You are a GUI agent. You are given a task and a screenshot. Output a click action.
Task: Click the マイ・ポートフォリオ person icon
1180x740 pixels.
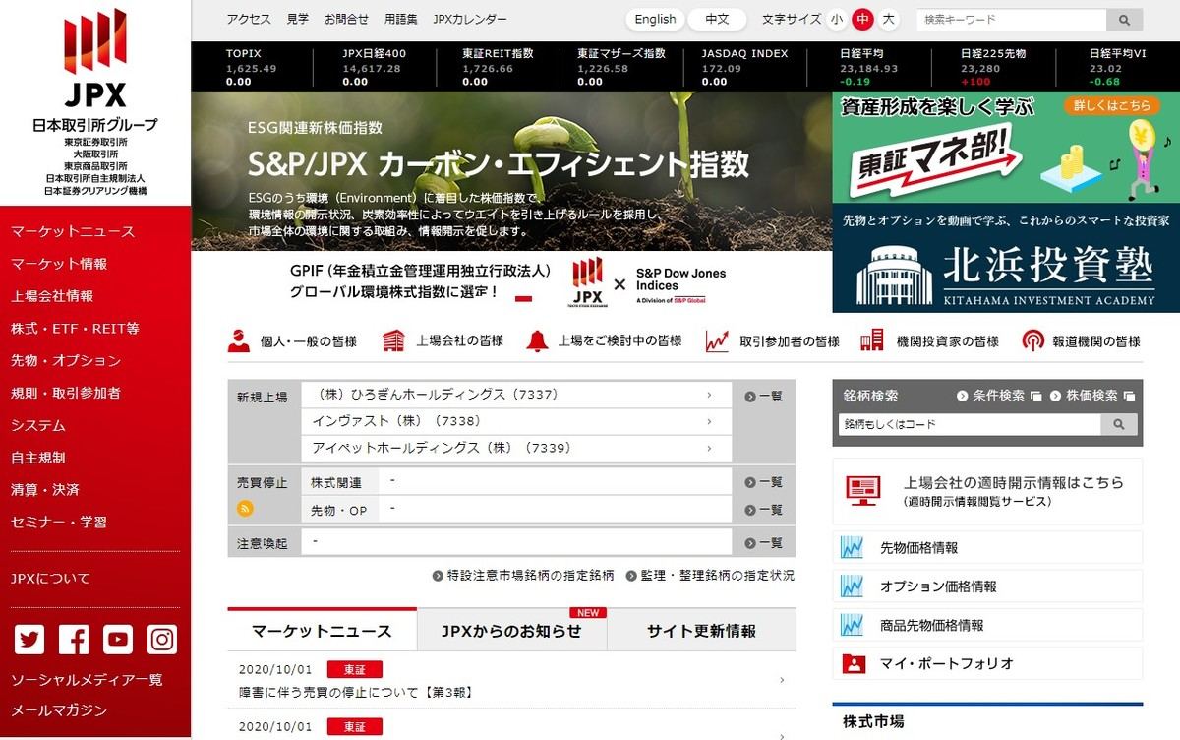pos(853,663)
